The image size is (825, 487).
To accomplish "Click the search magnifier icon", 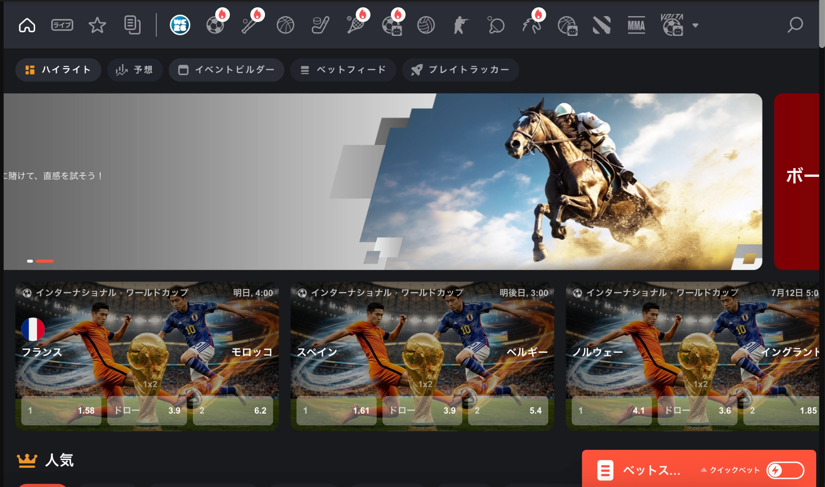I will pos(795,25).
